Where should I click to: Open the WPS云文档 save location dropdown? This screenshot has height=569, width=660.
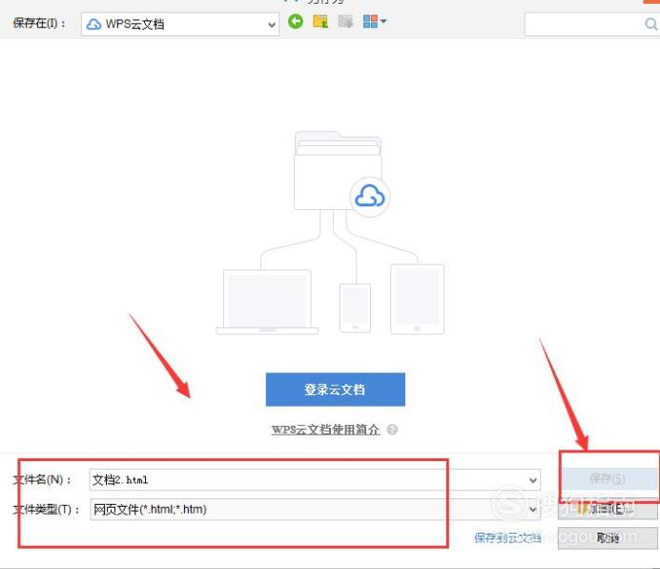pos(180,24)
